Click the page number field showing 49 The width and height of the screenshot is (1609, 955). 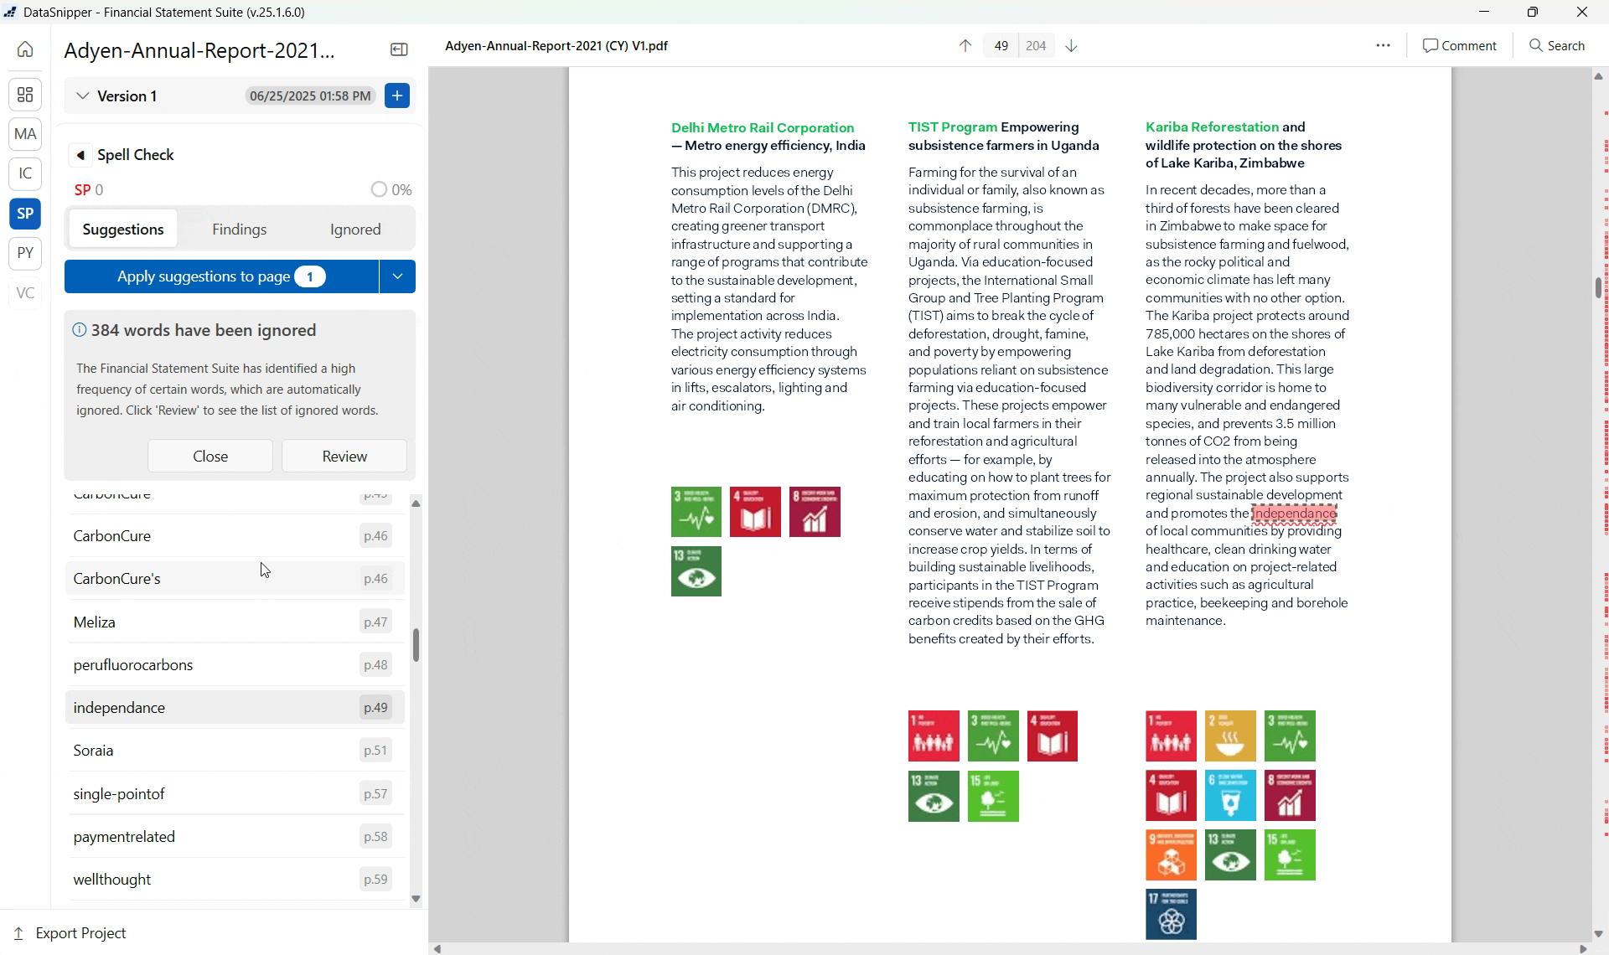[x=1001, y=46]
